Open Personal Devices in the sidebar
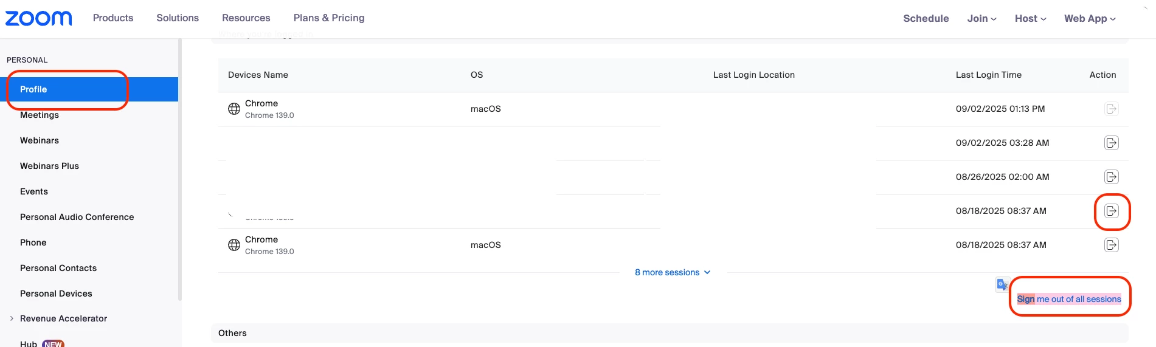1156x347 pixels. click(x=56, y=294)
